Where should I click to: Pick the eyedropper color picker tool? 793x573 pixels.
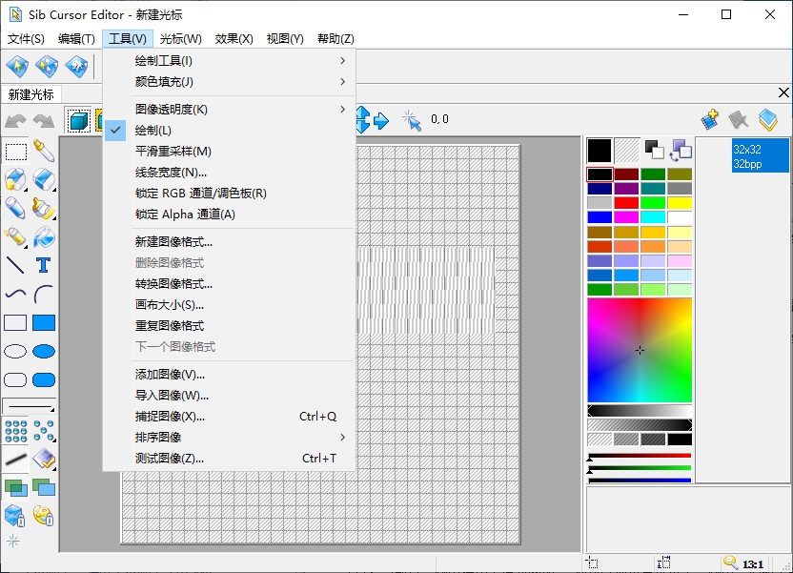tap(44, 151)
